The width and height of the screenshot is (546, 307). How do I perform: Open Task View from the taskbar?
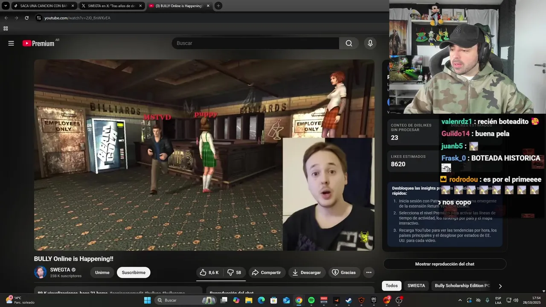[x=224, y=300]
